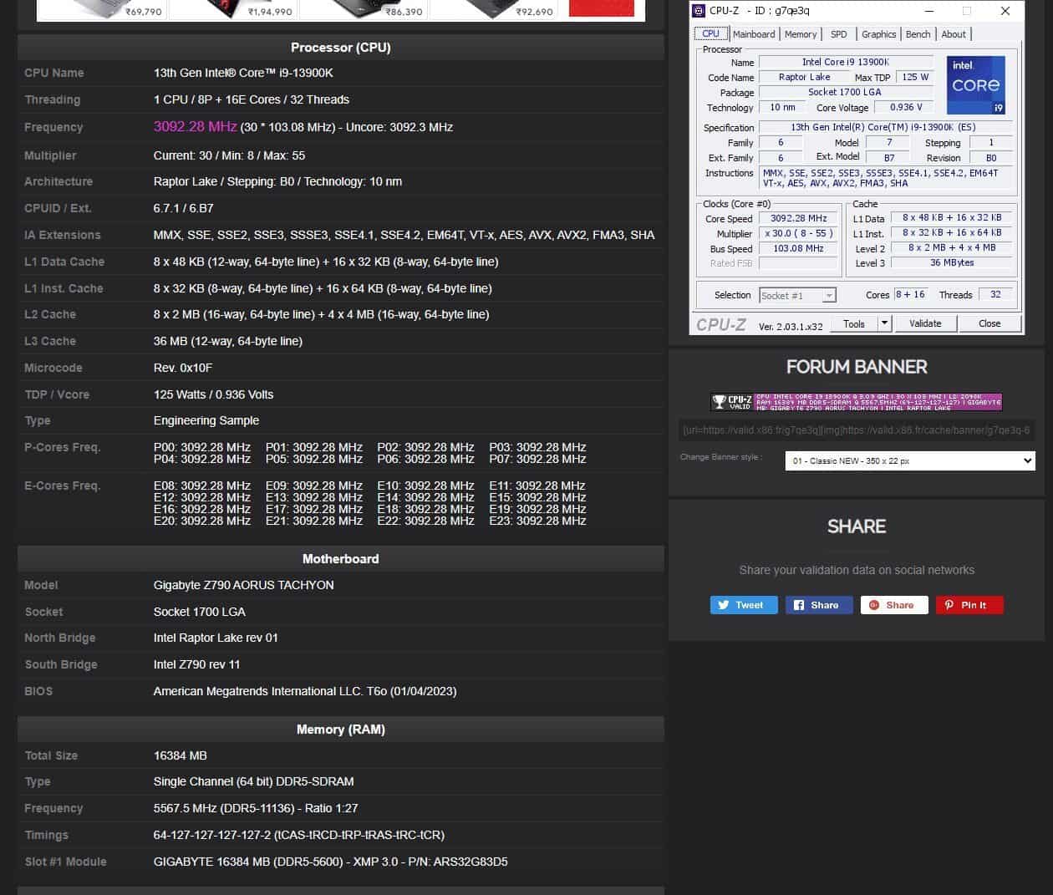Click the Validate button

point(924,323)
